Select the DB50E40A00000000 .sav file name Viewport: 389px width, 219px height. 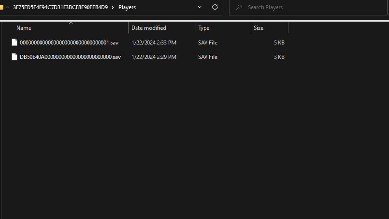70,57
